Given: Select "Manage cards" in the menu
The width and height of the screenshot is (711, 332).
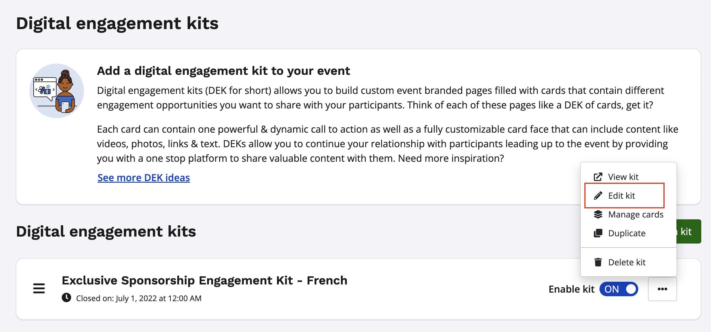Looking at the screenshot, I should tap(636, 214).
